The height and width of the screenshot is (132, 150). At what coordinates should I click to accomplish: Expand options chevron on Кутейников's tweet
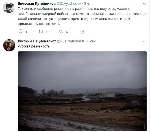(144, 4)
